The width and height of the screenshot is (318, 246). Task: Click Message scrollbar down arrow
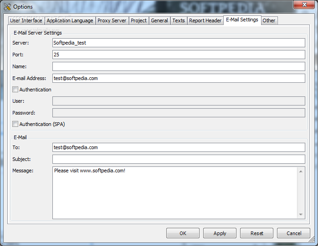(301, 215)
